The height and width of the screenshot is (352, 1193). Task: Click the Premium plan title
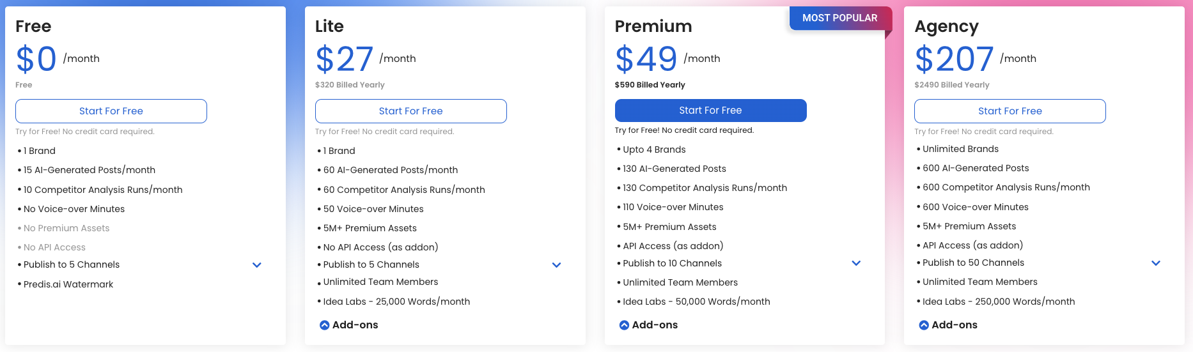click(x=653, y=26)
